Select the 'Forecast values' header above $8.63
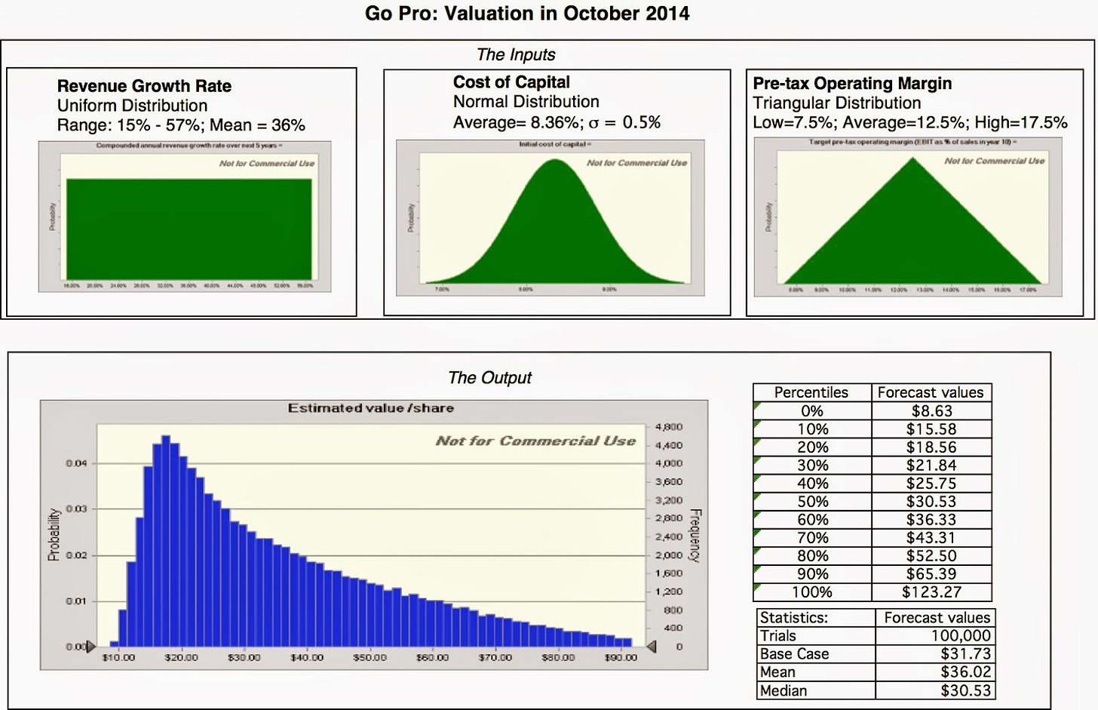Screen dimensions: 1098x710 (931, 392)
